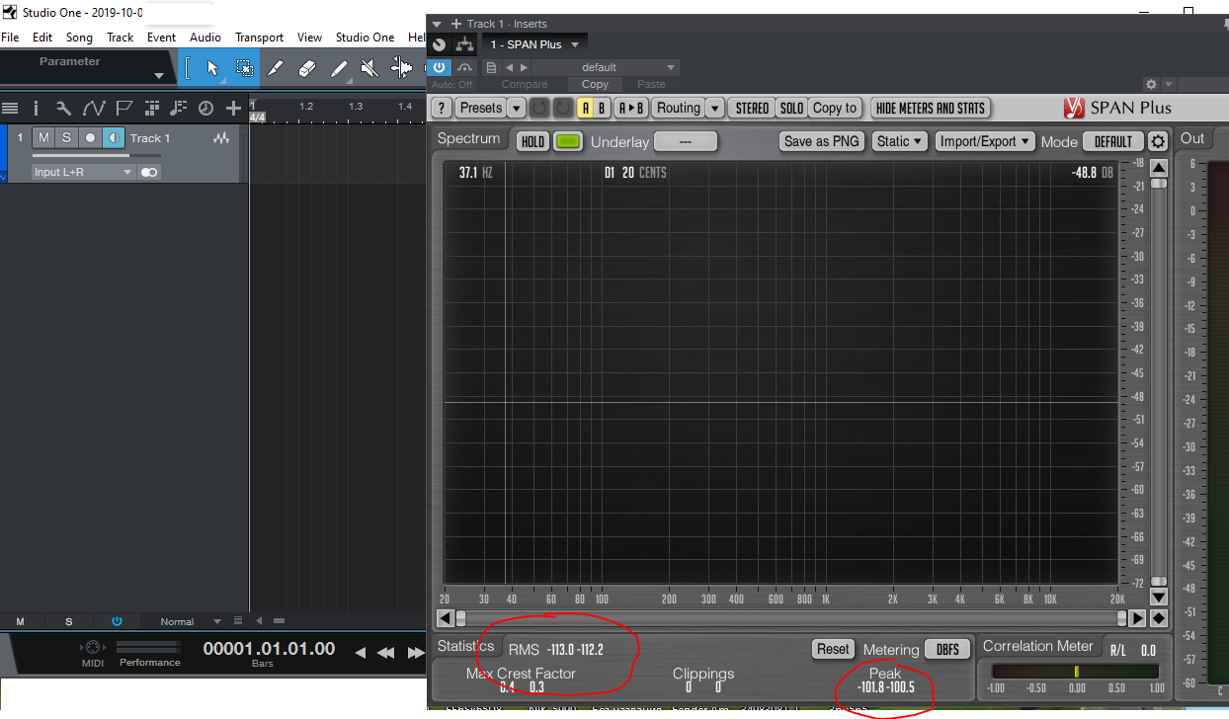
Task: Collapse Track 1 Inserts triangle
Action: click(437, 24)
